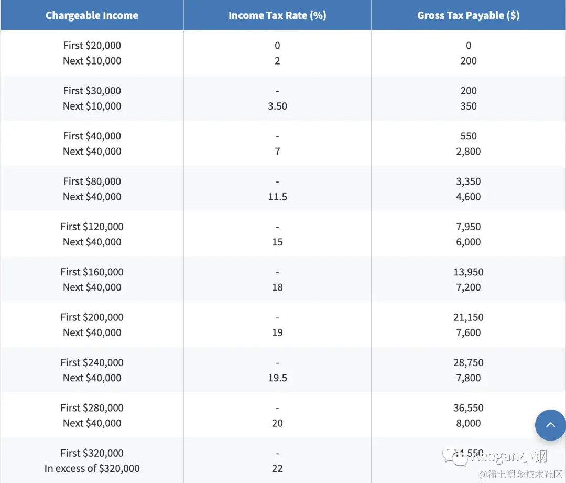Click the Gross Tax Payable ($) header
Viewport: 566px width, 483px height.
(x=468, y=15)
